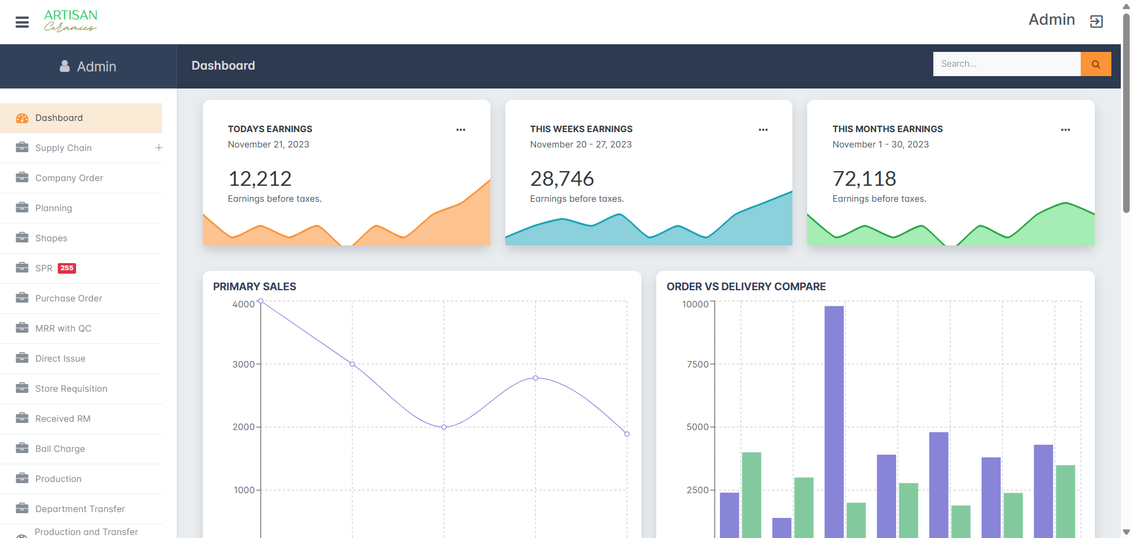
Task: Click the orange search magnifier button
Action: [1095, 64]
